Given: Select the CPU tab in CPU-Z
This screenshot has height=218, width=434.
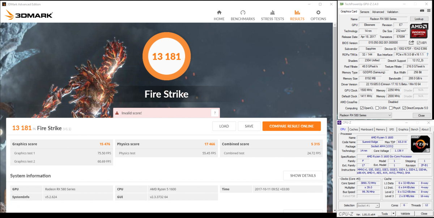Looking at the screenshot, I should click(x=343, y=129).
